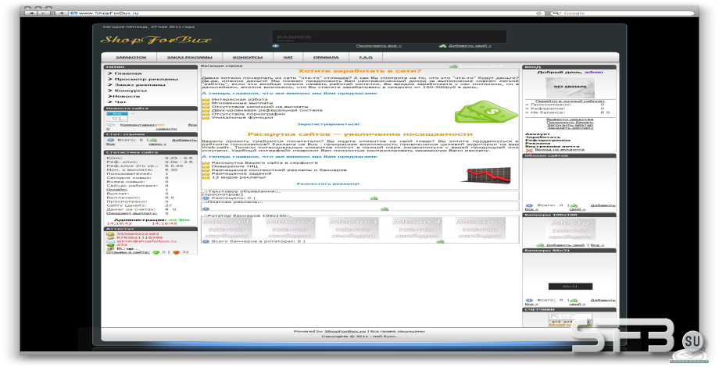Click the Зарегистрироваться link
The image size is (719, 367).
coord(328,124)
